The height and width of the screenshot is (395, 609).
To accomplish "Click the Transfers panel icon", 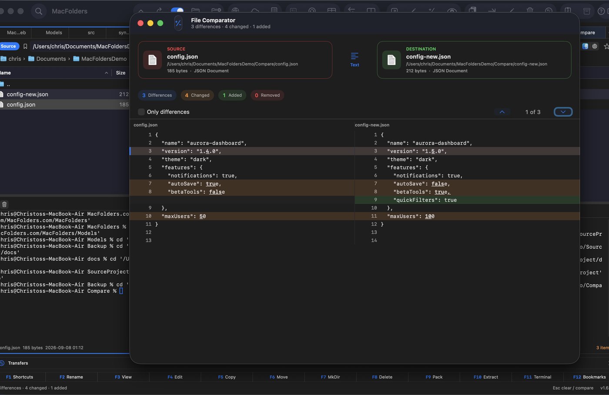I will point(2,363).
